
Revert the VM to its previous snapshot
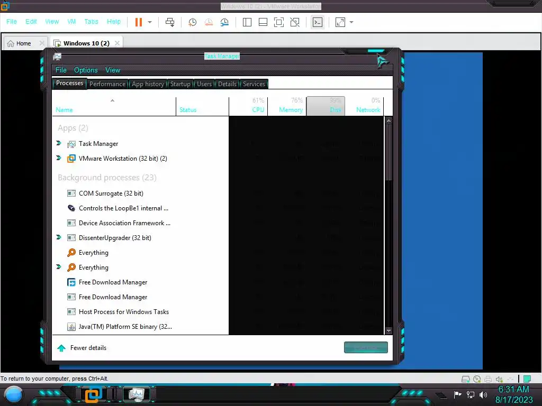click(209, 22)
